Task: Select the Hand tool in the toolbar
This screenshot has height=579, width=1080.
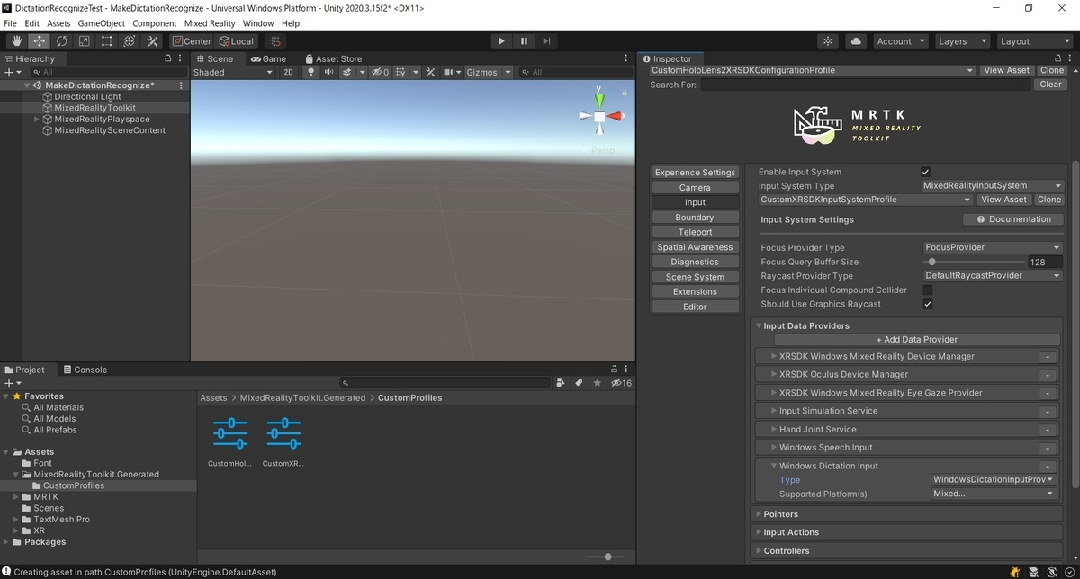Action: tap(17, 41)
